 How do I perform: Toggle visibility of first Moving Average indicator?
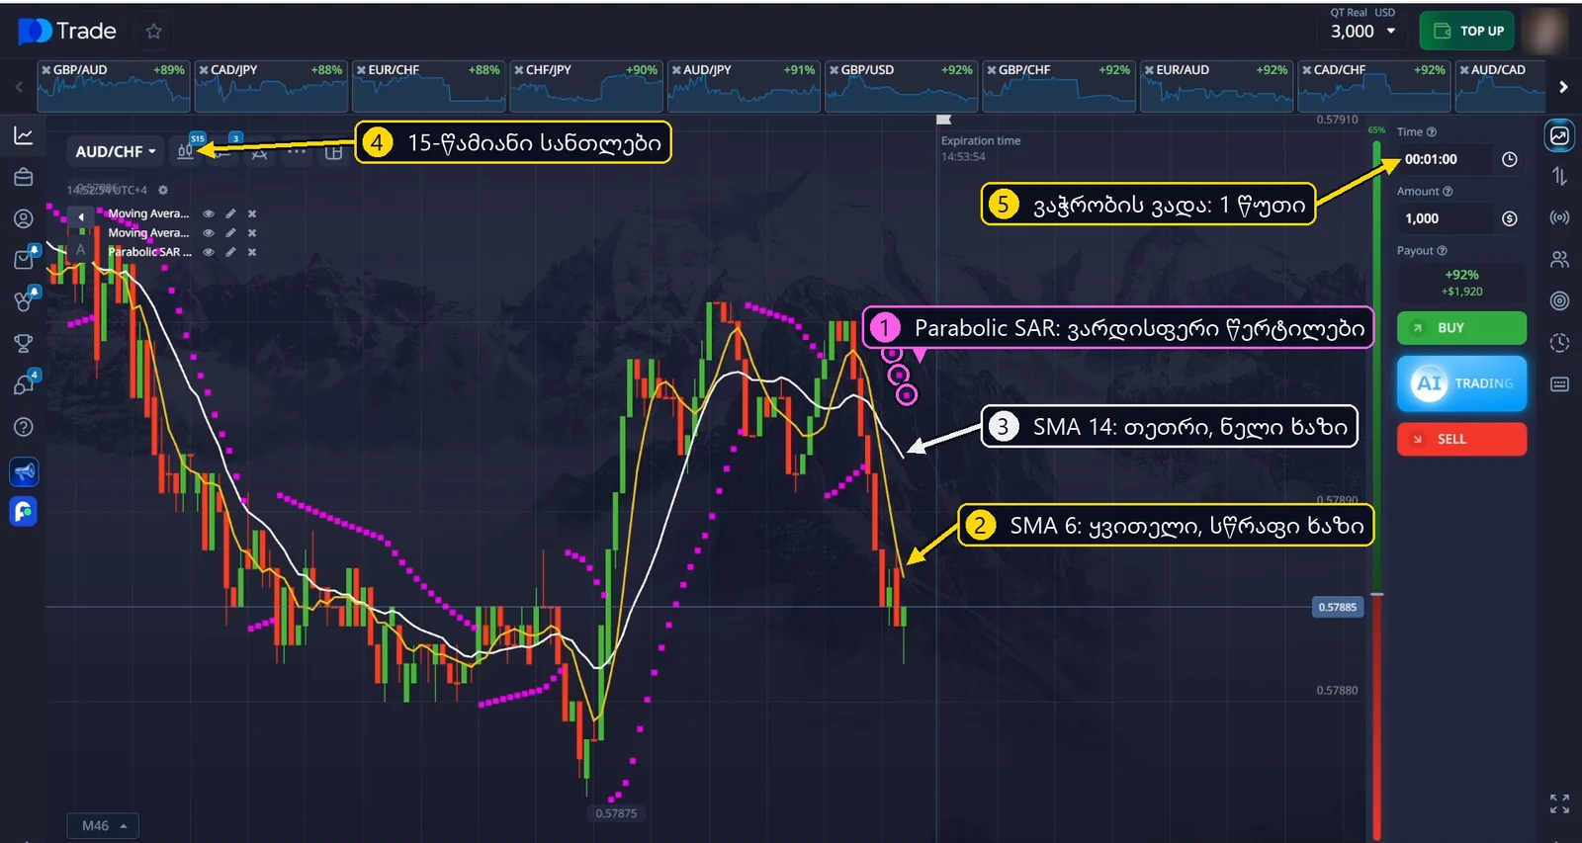click(209, 213)
